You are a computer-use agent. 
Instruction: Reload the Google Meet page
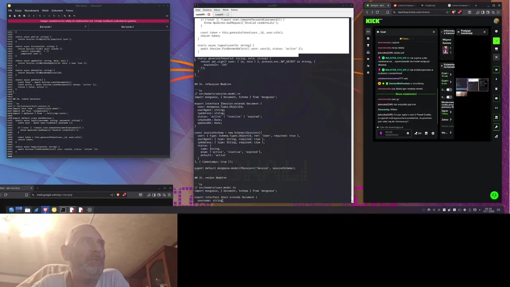[6, 195]
